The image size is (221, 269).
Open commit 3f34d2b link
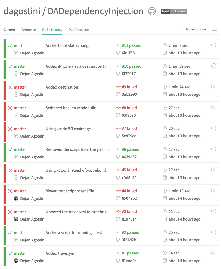[129, 240]
